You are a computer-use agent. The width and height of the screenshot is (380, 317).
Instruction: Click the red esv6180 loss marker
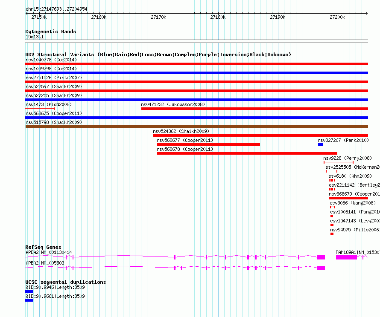(332, 180)
